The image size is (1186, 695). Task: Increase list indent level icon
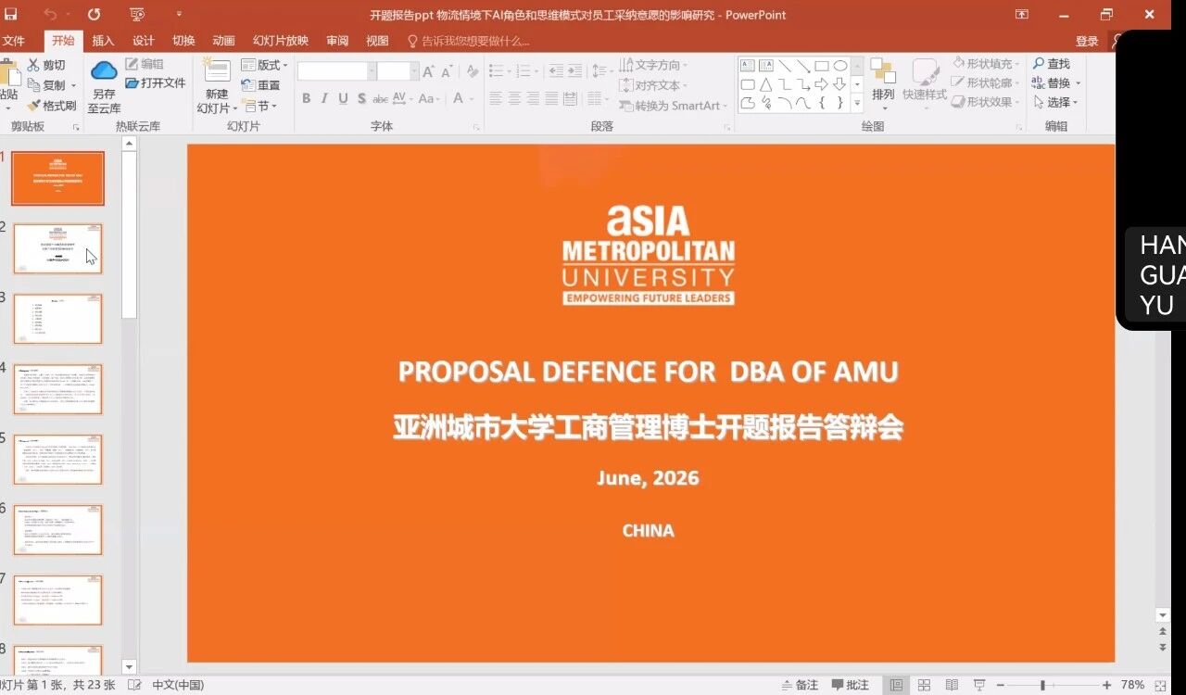[574, 71]
